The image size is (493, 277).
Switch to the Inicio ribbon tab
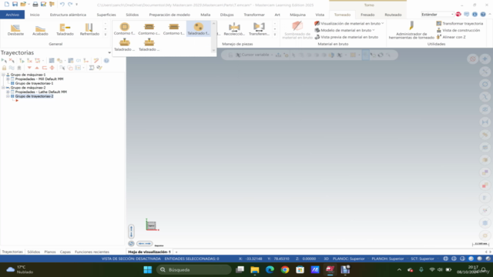pyautogui.click(x=35, y=15)
